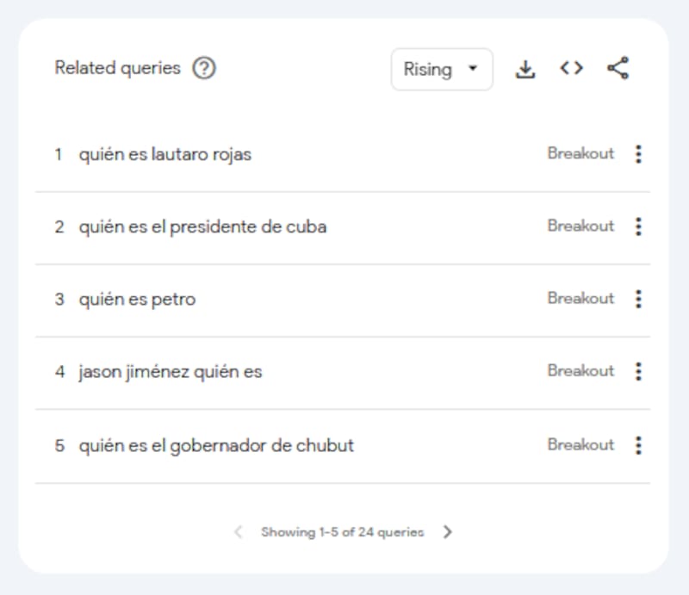The width and height of the screenshot is (689, 595).
Task: Share the related queries card
Action: 618,69
